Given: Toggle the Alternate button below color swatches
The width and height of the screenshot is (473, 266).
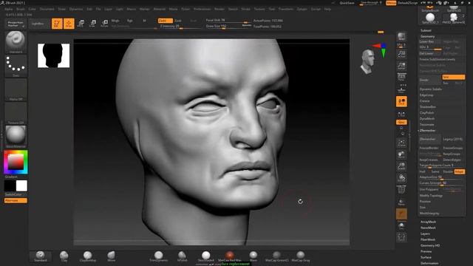Looking at the screenshot, I should point(16,200).
